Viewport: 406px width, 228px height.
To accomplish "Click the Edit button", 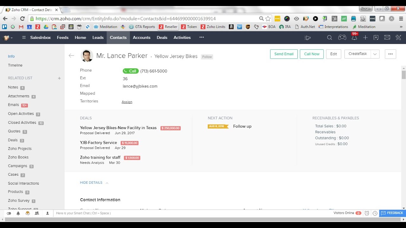I will click(x=334, y=54).
